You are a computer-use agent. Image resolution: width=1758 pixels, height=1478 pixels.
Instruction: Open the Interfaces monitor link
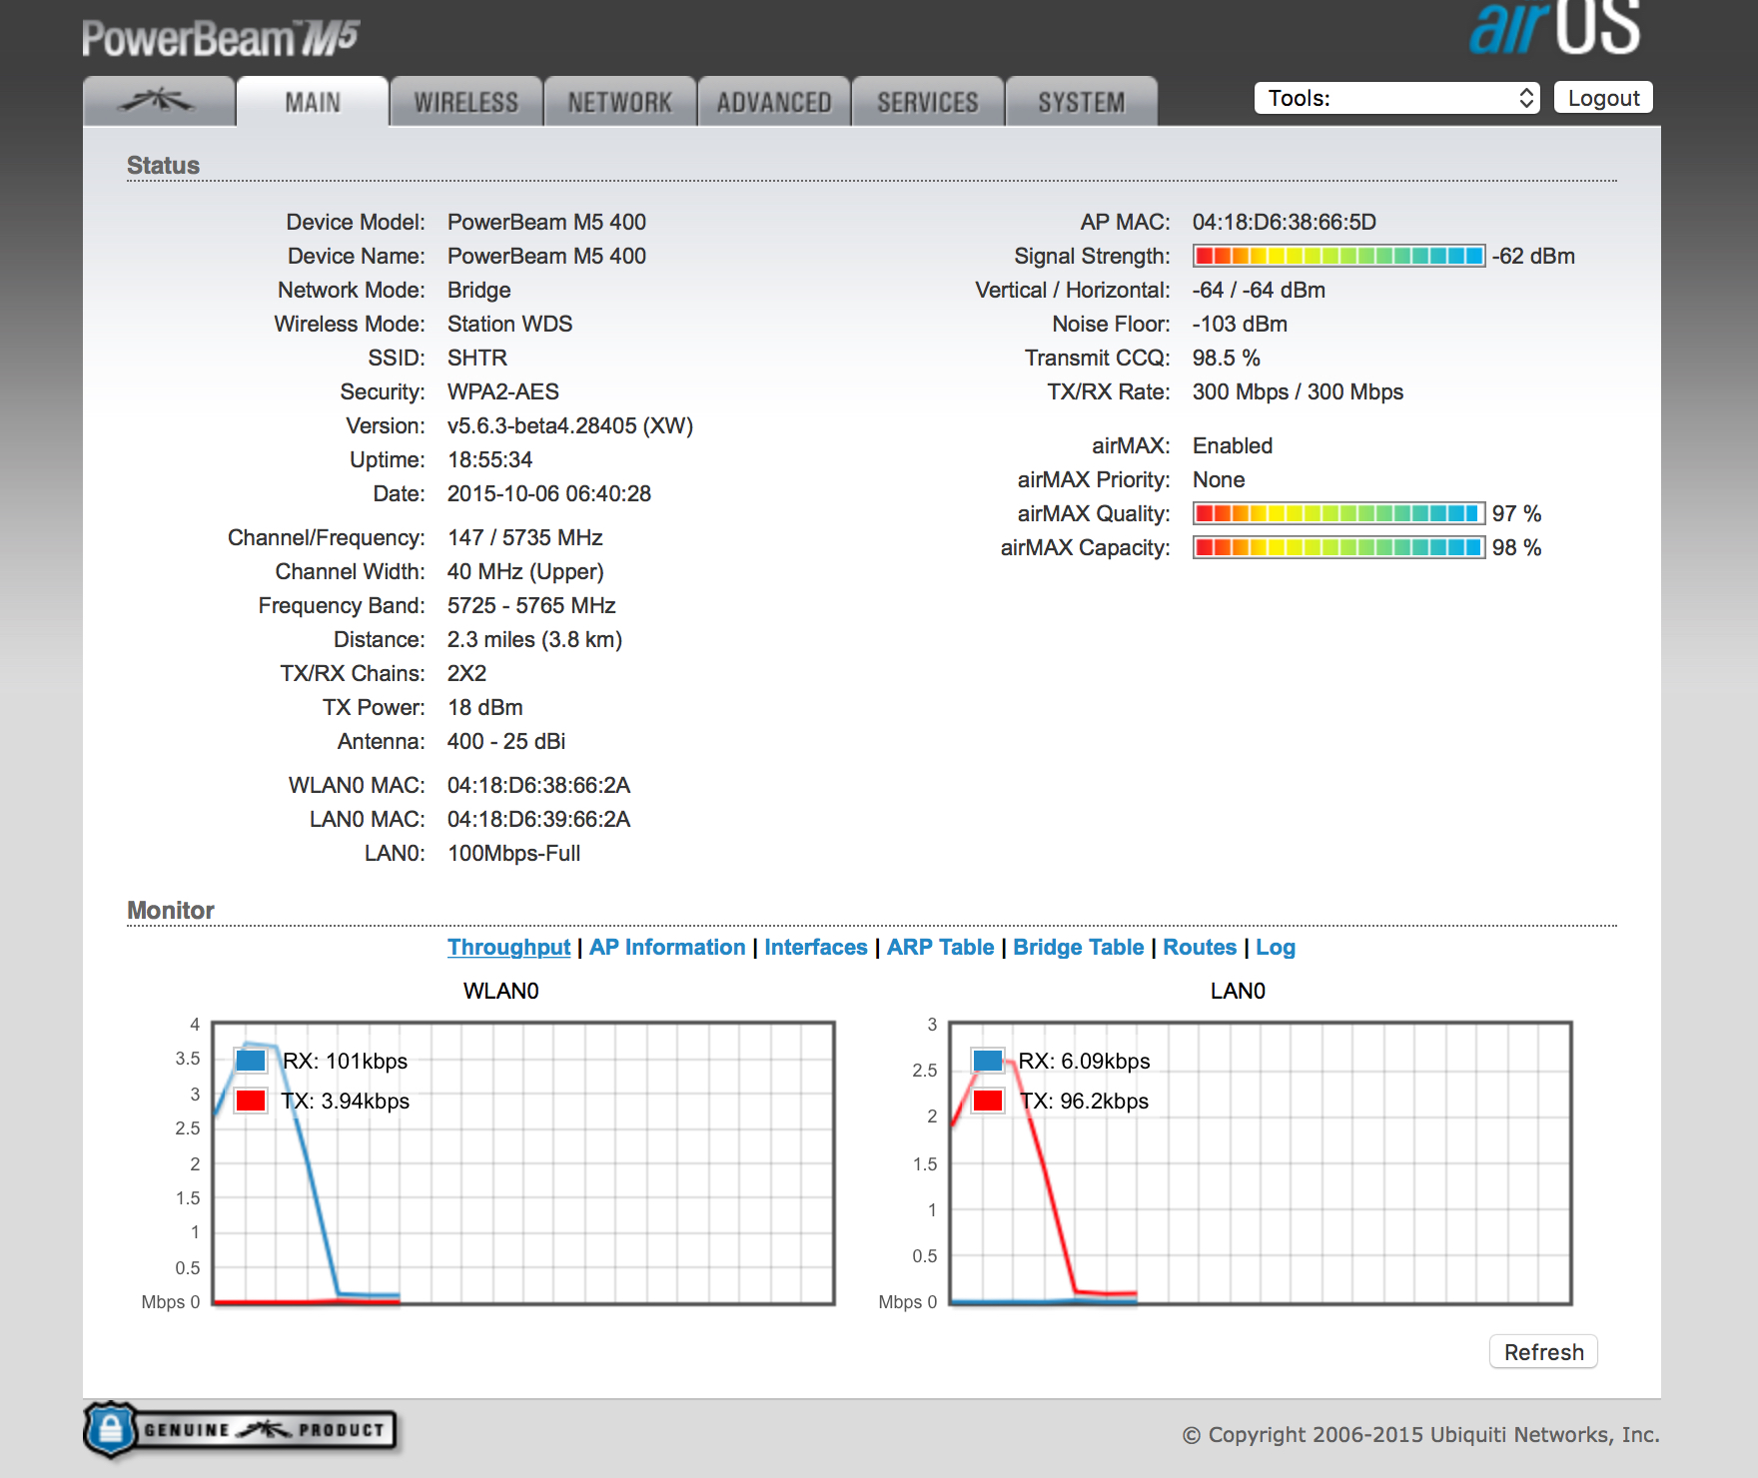coord(816,947)
